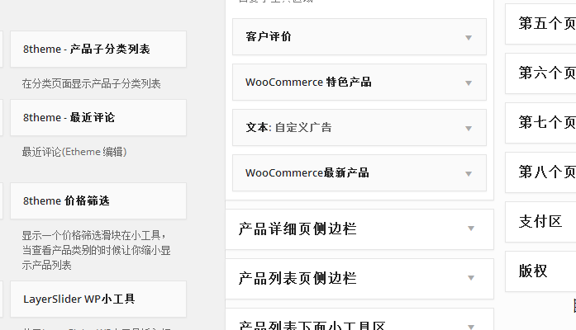Open the 文本: 自定义广告 widget title

coord(288,128)
